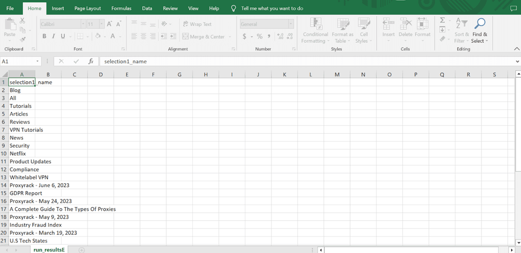The image size is (521, 253).
Task: Decrease font size with the small A icon
Action: pyautogui.click(x=118, y=24)
